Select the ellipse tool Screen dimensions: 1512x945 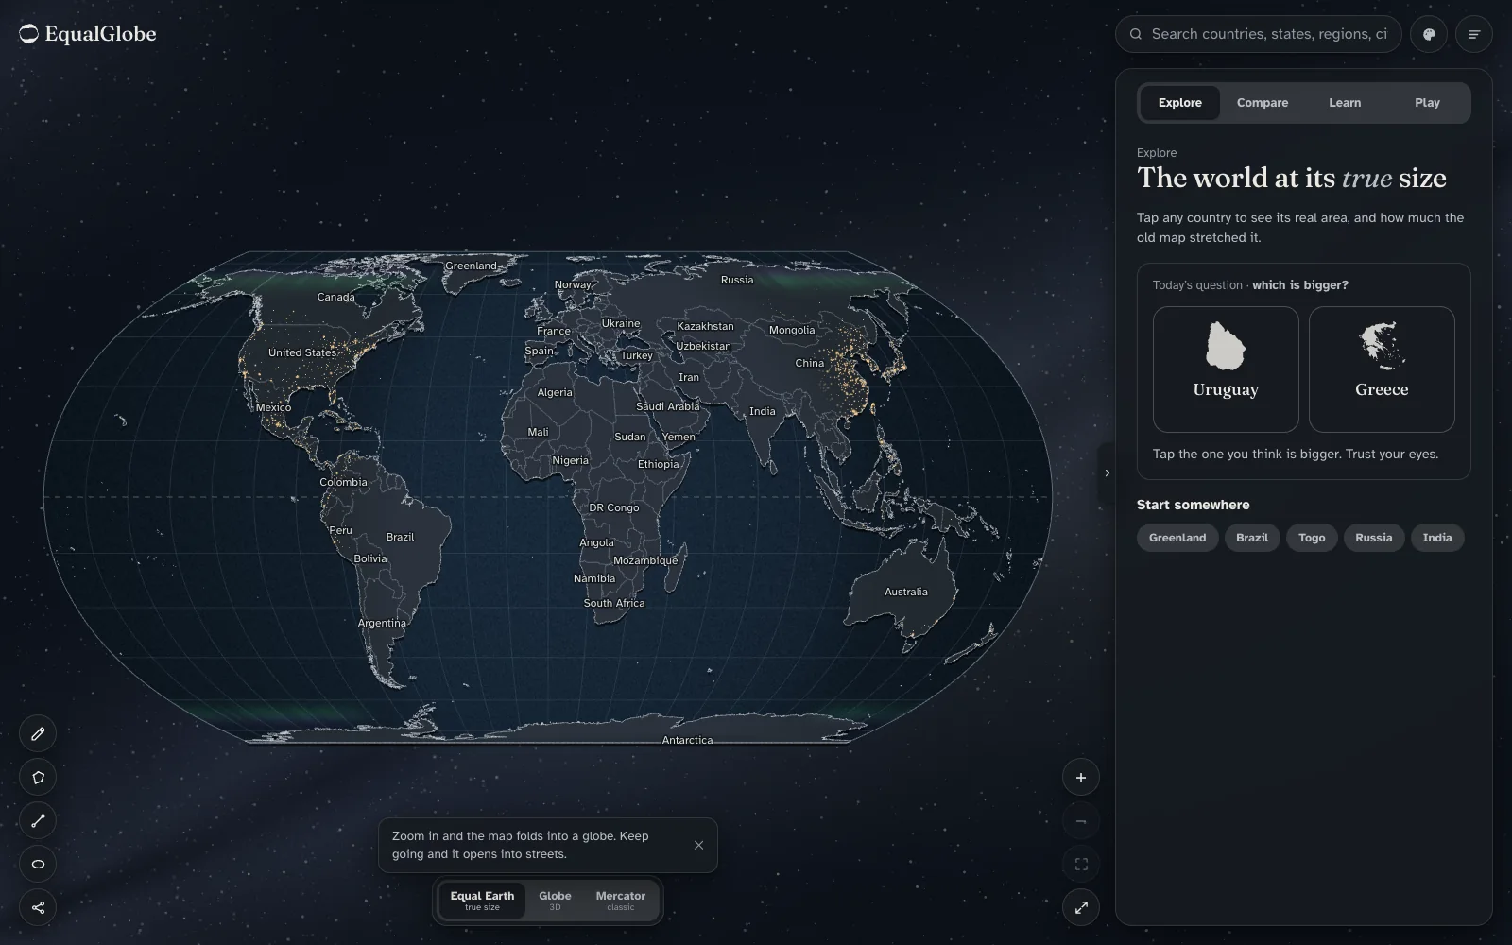tap(38, 864)
